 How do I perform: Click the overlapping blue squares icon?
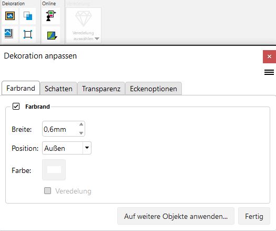point(28,16)
